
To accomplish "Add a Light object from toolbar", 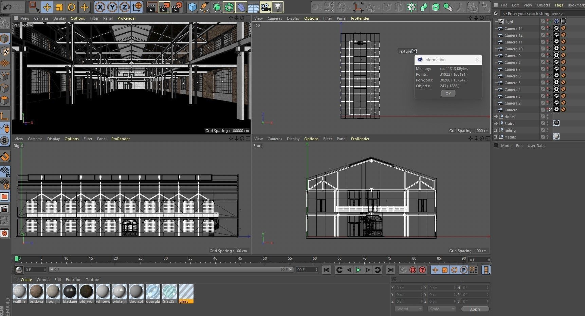I will pos(278,7).
